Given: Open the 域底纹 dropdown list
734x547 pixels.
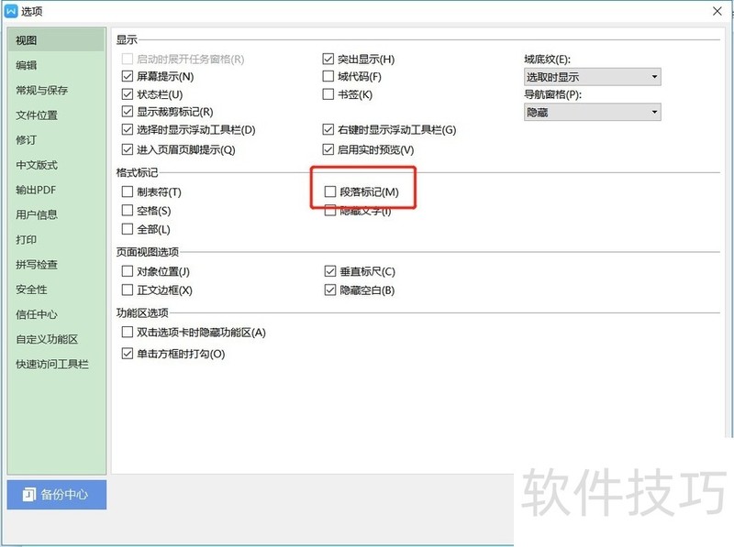Looking at the screenshot, I should [592, 77].
